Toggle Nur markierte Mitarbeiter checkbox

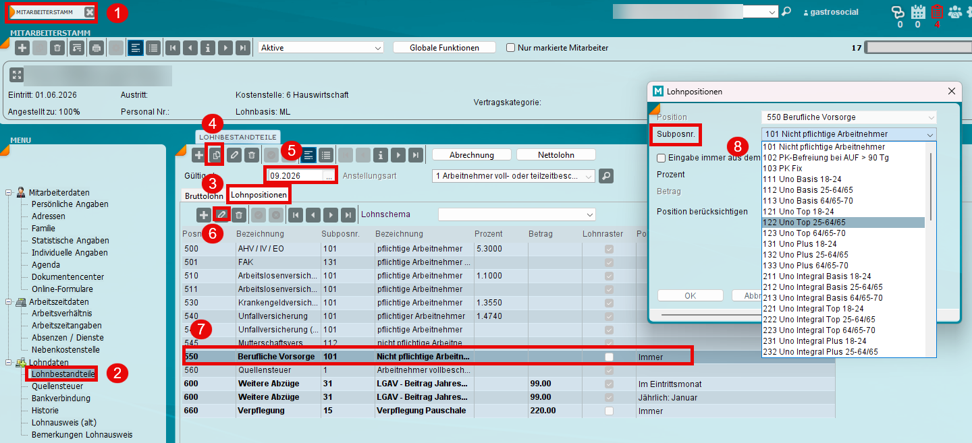pyautogui.click(x=511, y=48)
